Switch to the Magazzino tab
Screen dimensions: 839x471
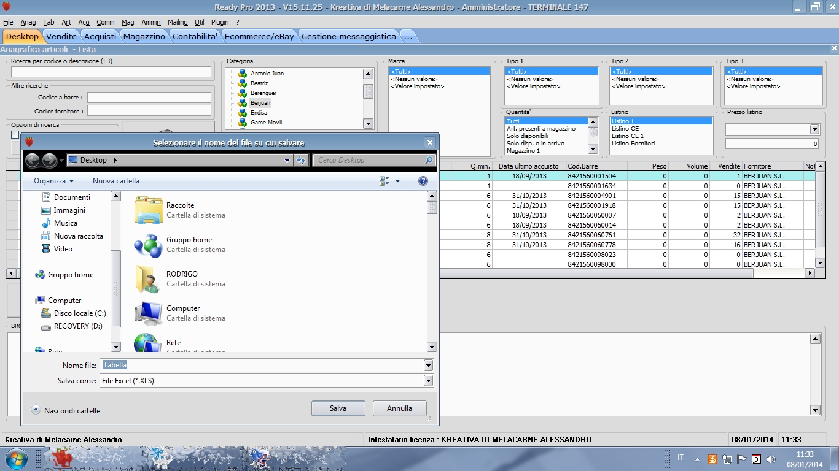144,36
